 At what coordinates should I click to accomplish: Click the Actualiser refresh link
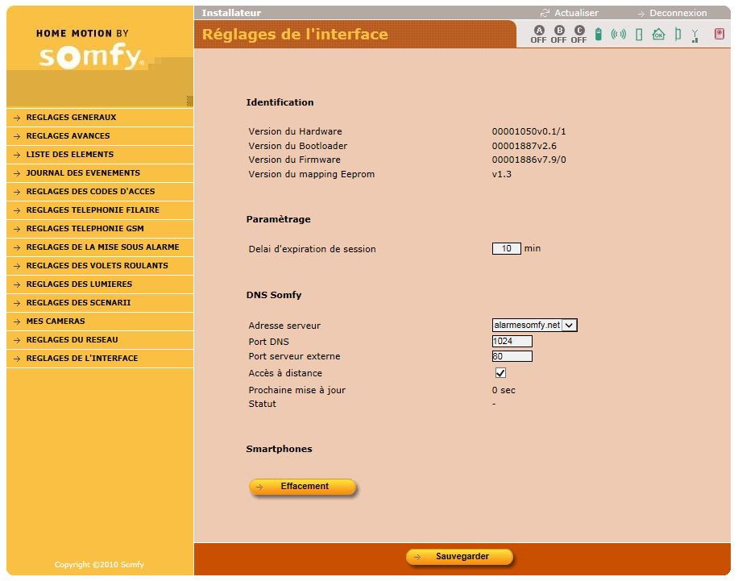coord(575,13)
